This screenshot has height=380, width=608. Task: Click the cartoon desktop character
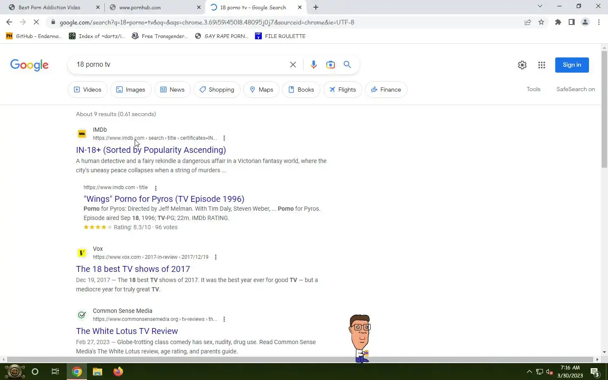(360, 338)
